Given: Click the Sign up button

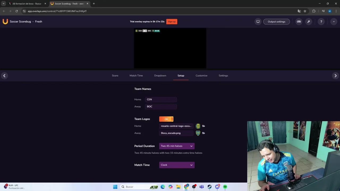Looking at the screenshot, I should click(x=172, y=22).
